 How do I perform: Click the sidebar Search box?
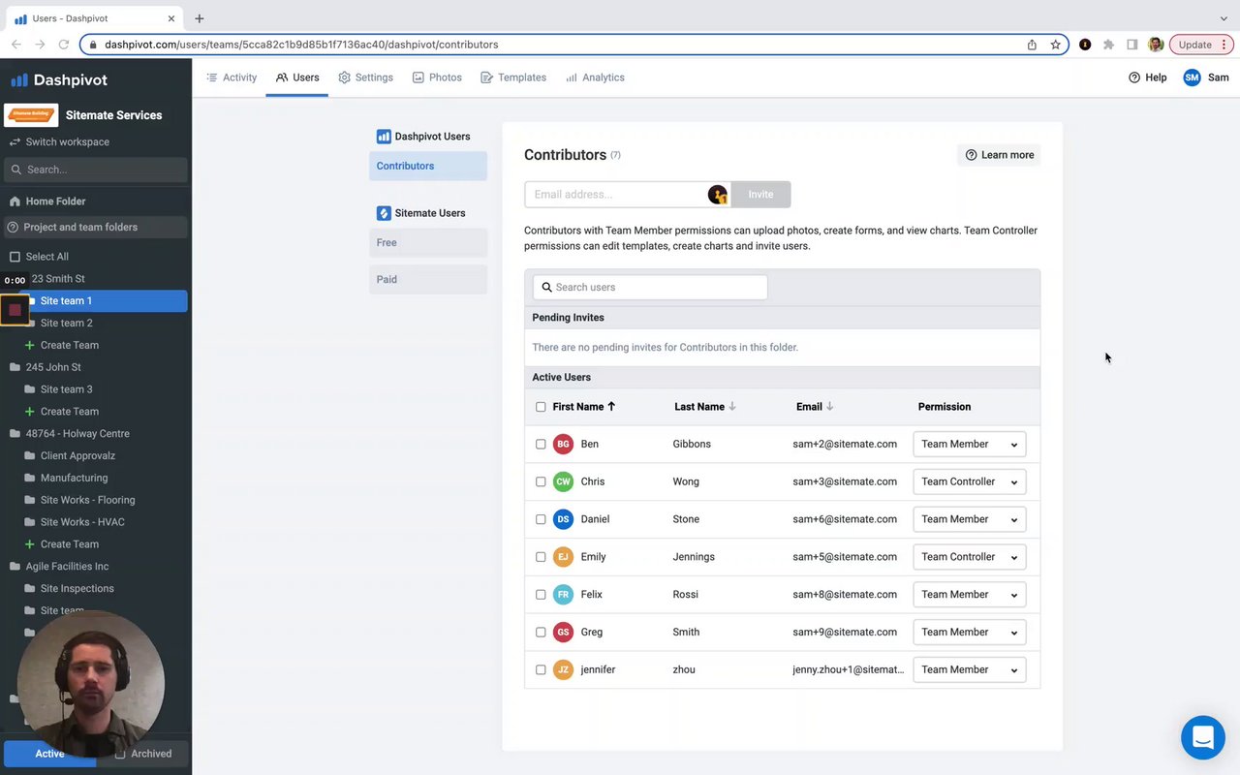pyautogui.click(x=96, y=170)
